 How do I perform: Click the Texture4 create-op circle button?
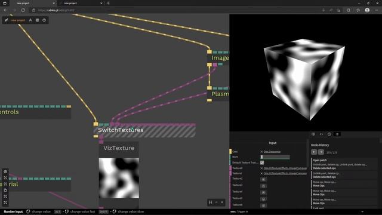pyautogui.click(x=263, y=192)
